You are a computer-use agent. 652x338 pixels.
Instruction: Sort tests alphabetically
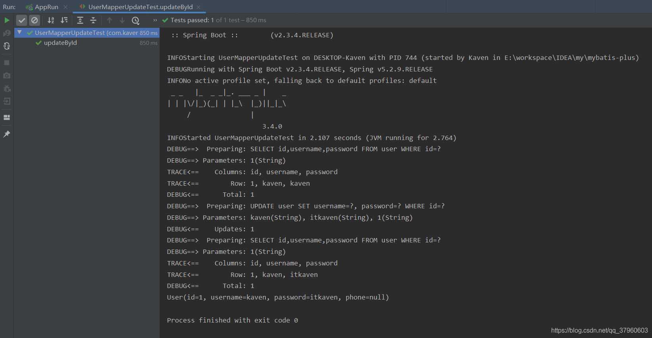(51, 20)
